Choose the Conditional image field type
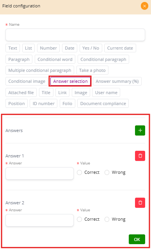This screenshot has height=250, width=151. point(27,81)
